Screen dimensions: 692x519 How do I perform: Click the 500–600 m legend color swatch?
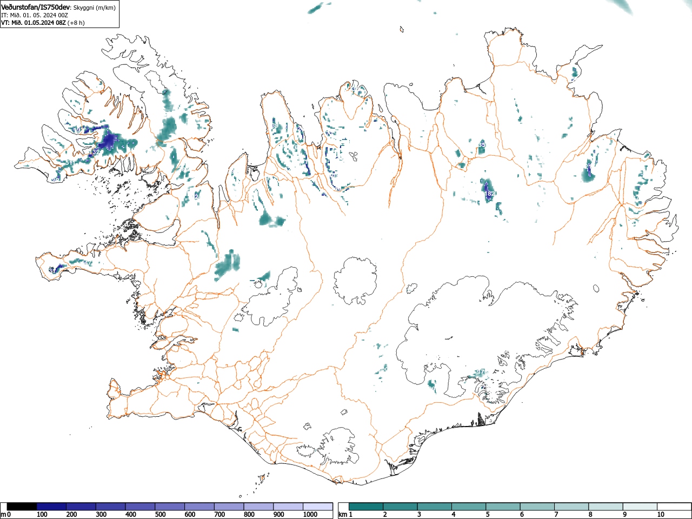[170, 507]
